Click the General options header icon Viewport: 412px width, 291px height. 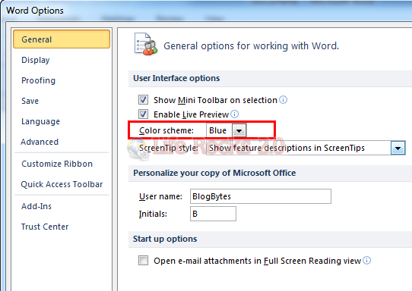[x=145, y=44]
